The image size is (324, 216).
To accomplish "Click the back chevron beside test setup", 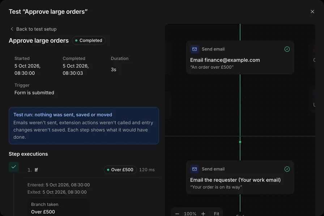I will point(12,29).
